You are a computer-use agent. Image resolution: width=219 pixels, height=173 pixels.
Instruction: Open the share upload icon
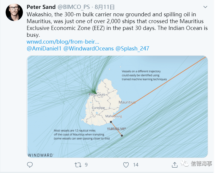(x=175, y=165)
